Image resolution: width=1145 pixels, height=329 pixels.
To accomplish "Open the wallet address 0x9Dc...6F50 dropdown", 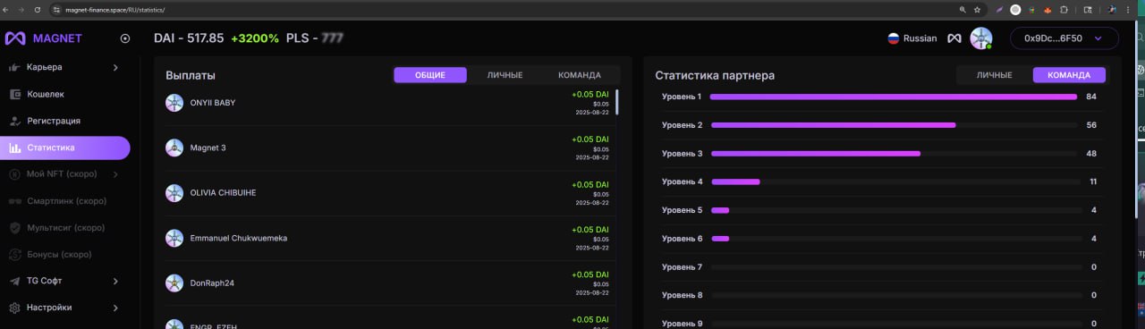I will [1064, 38].
